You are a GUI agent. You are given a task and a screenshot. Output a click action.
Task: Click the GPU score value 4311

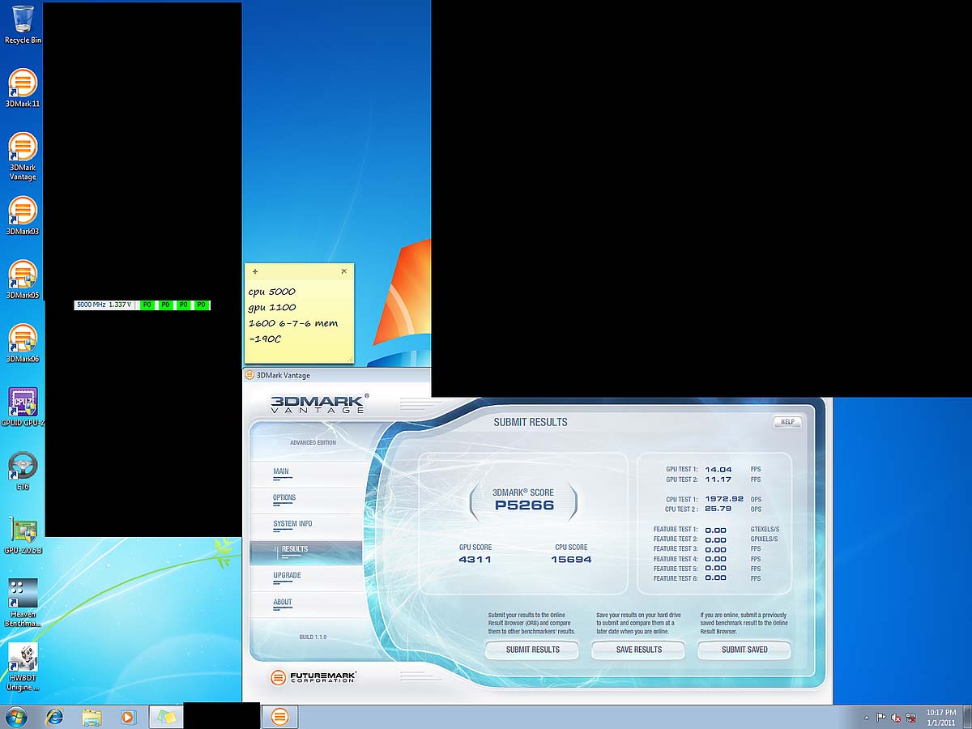[x=475, y=559]
